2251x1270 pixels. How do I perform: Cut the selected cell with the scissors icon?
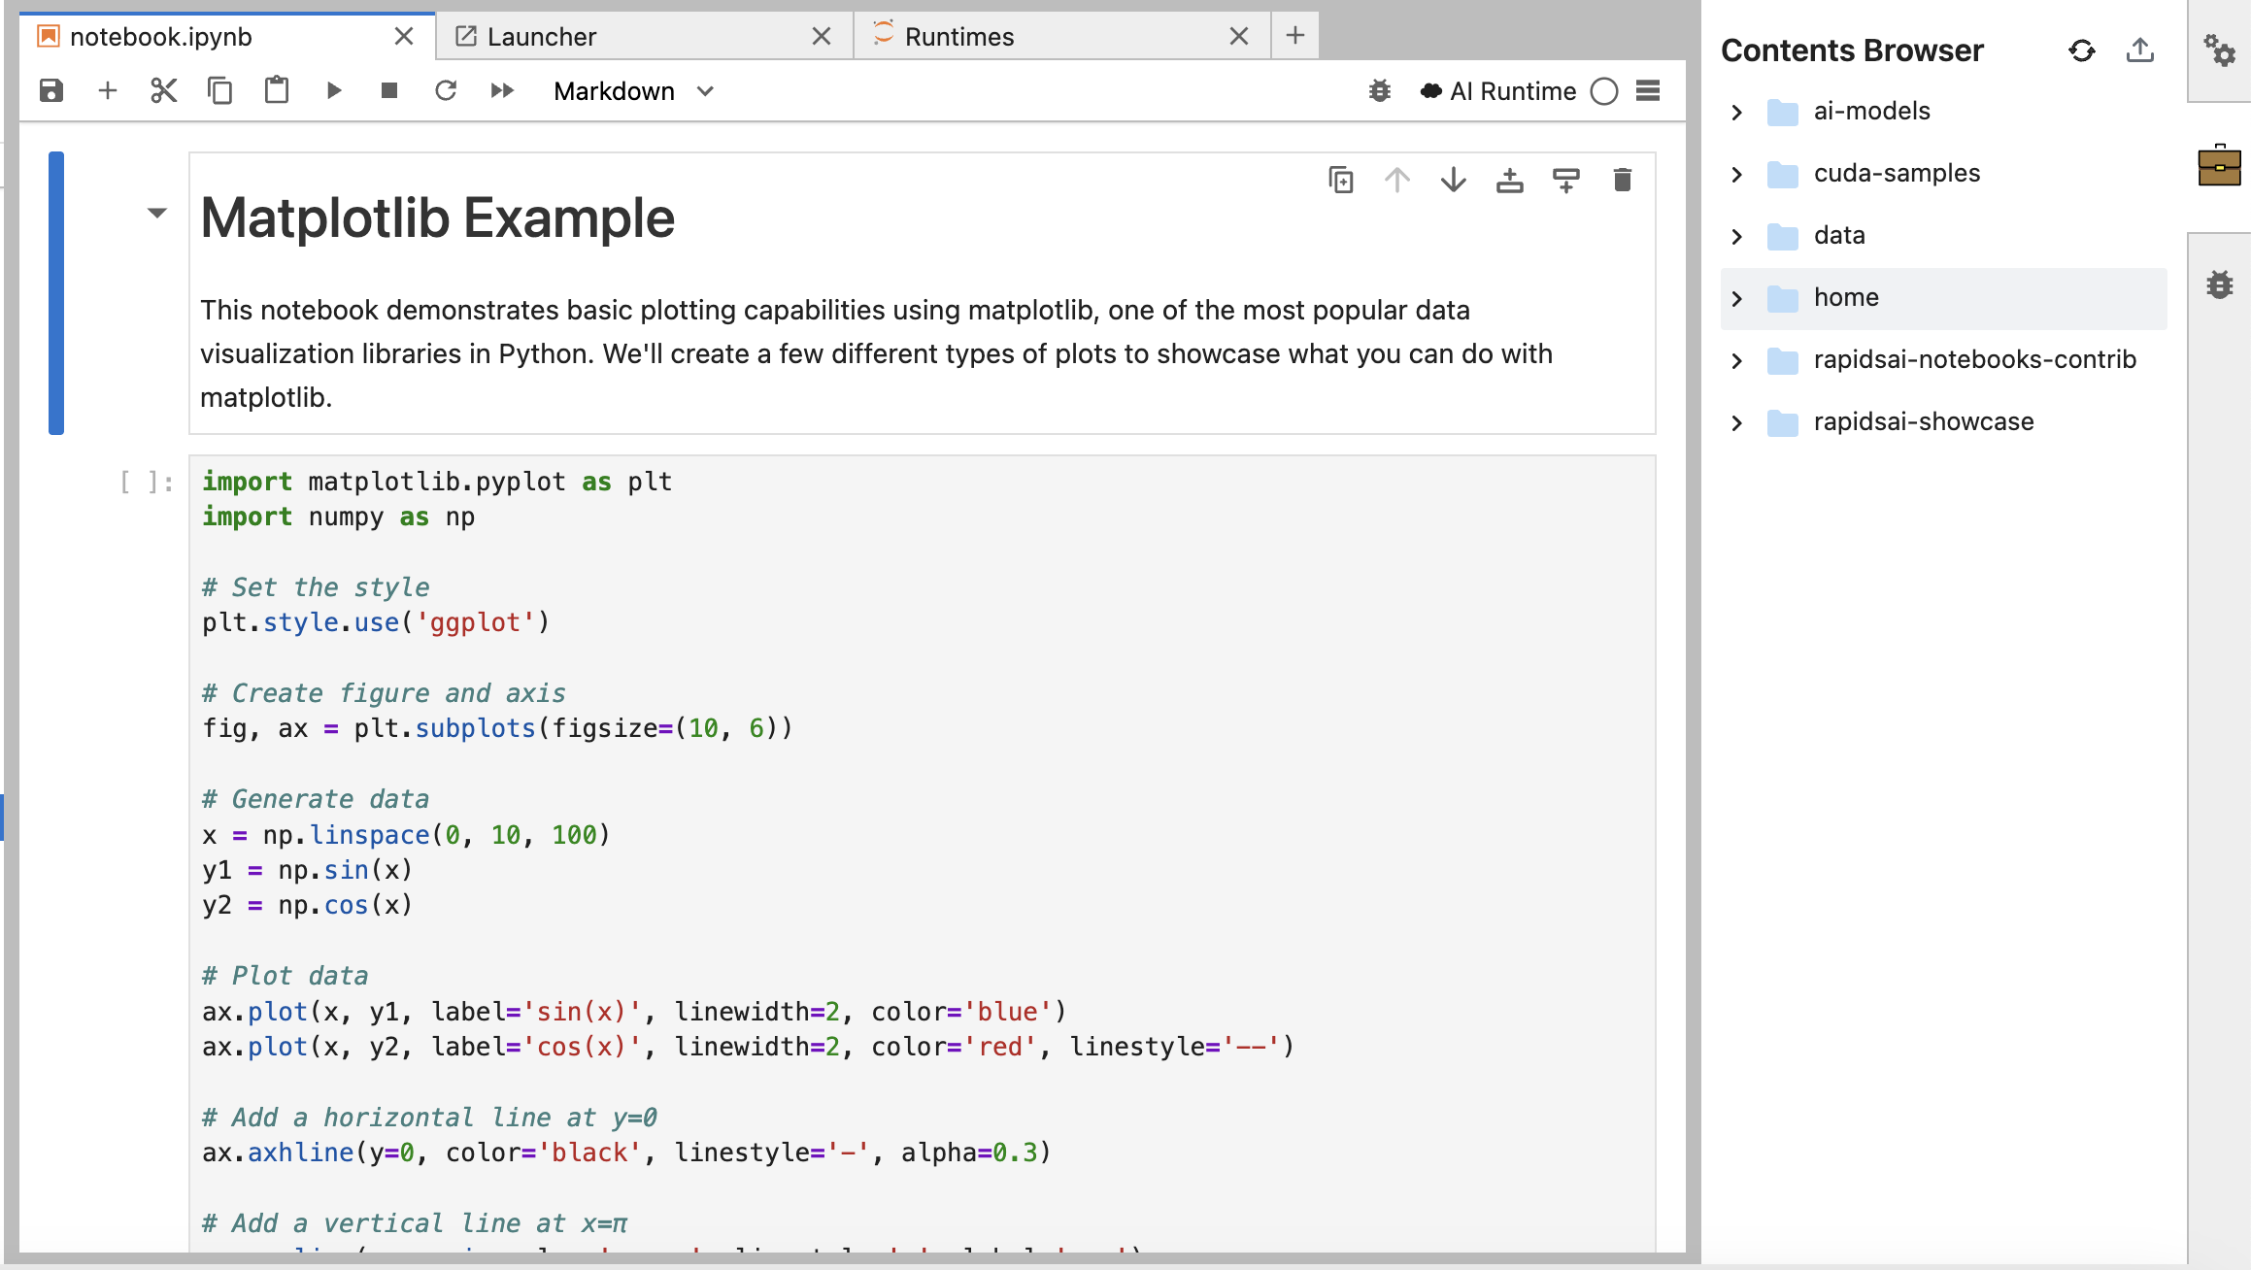coord(164,91)
